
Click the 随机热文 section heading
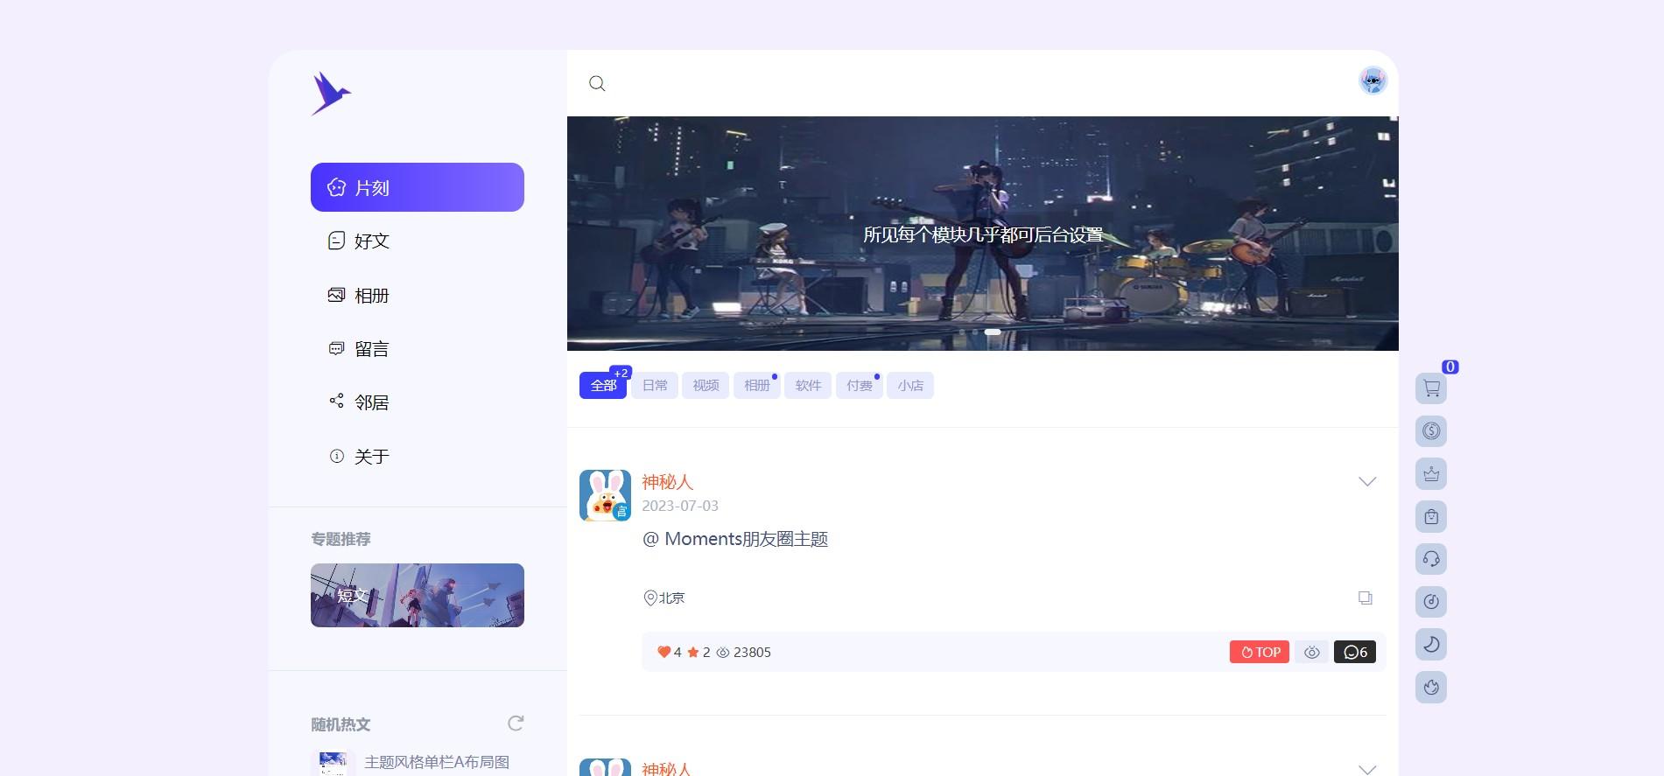341,724
